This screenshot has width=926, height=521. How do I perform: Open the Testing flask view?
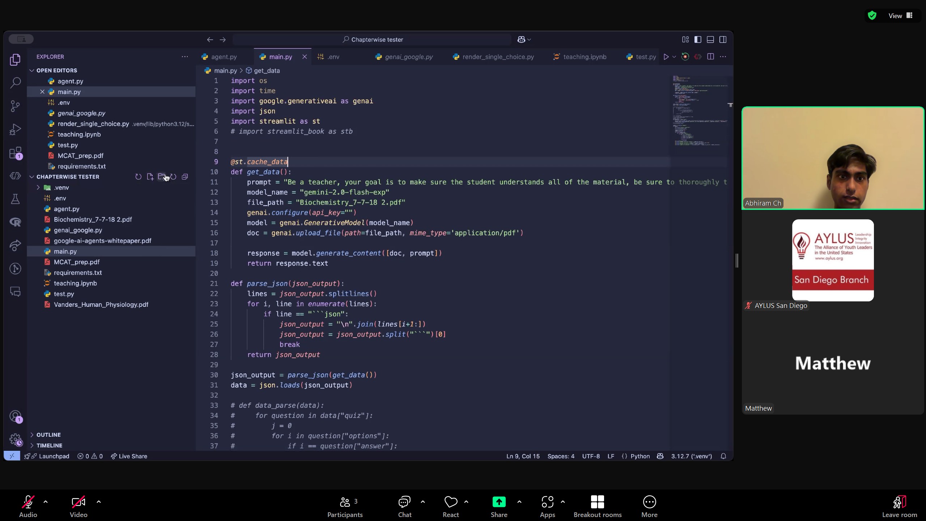(15, 199)
